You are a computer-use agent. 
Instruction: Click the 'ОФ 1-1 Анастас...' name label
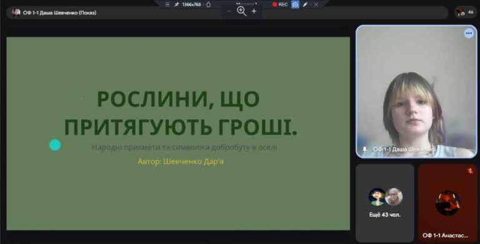[445, 235]
